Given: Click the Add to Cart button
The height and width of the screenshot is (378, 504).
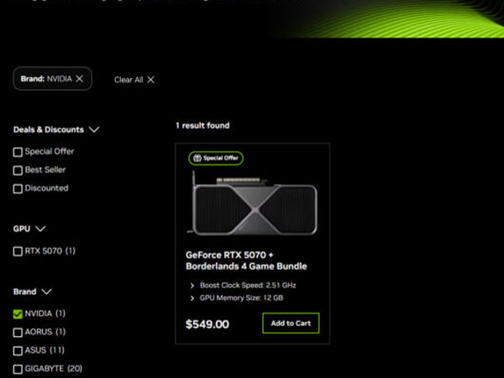Looking at the screenshot, I should point(291,324).
